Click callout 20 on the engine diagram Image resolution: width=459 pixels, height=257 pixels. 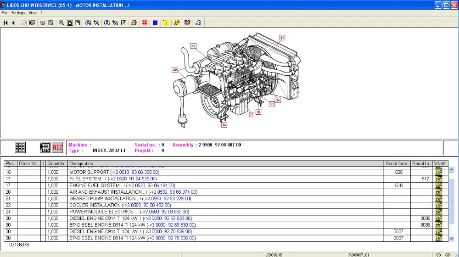[x=175, y=70]
